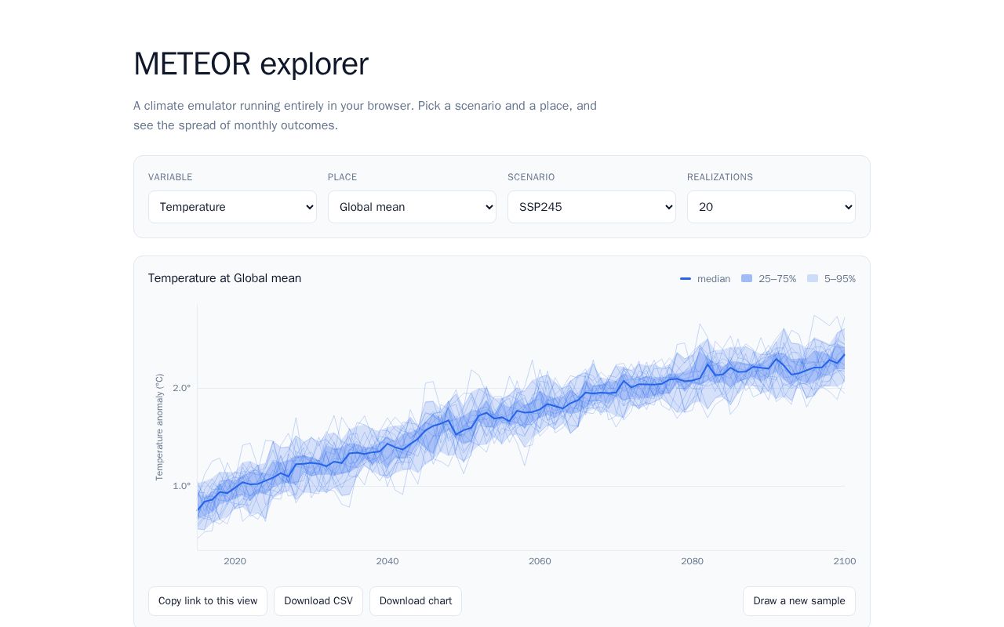This screenshot has width=1004, height=627.
Task: Click the VARIABLE field label
Action: tap(170, 177)
